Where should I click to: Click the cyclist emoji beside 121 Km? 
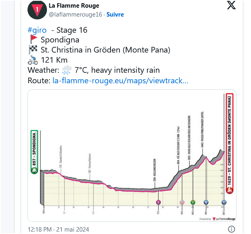tap(33, 60)
